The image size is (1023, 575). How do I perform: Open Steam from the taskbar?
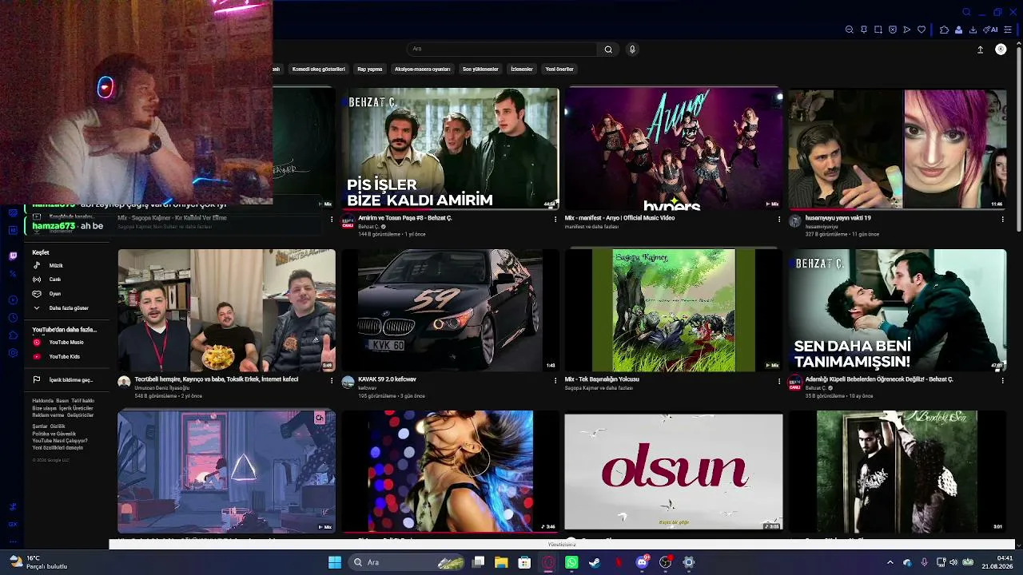[x=595, y=562]
